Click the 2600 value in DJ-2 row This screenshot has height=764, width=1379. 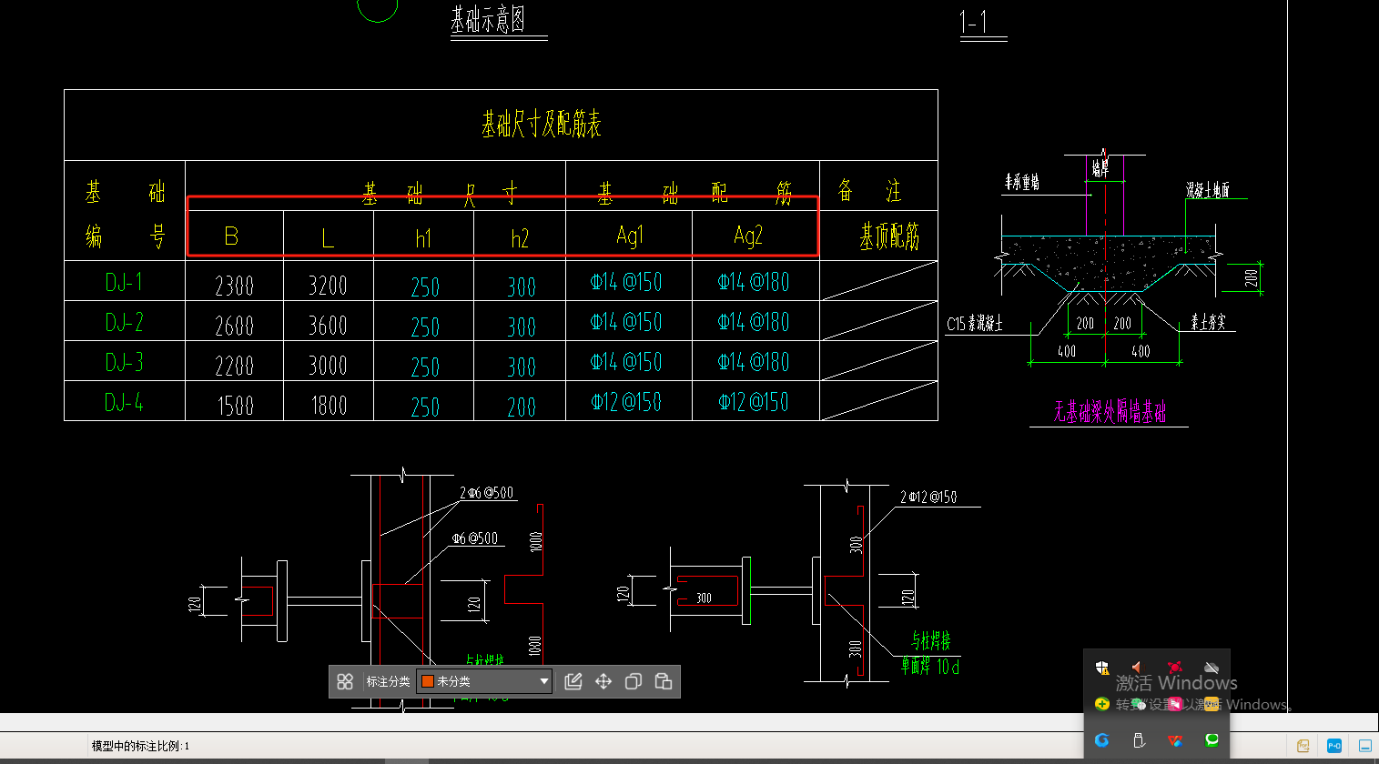click(234, 326)
